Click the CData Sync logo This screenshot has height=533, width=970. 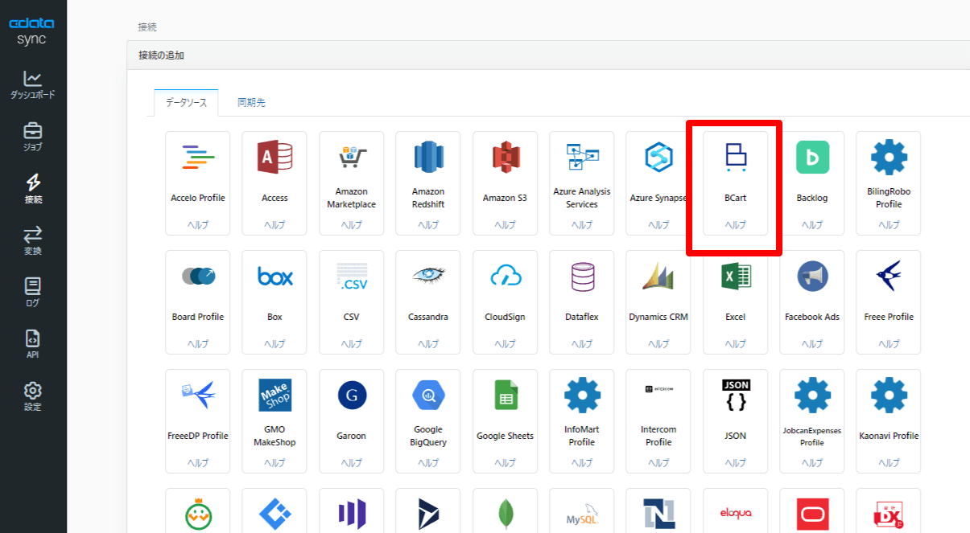tap(32, 32)
